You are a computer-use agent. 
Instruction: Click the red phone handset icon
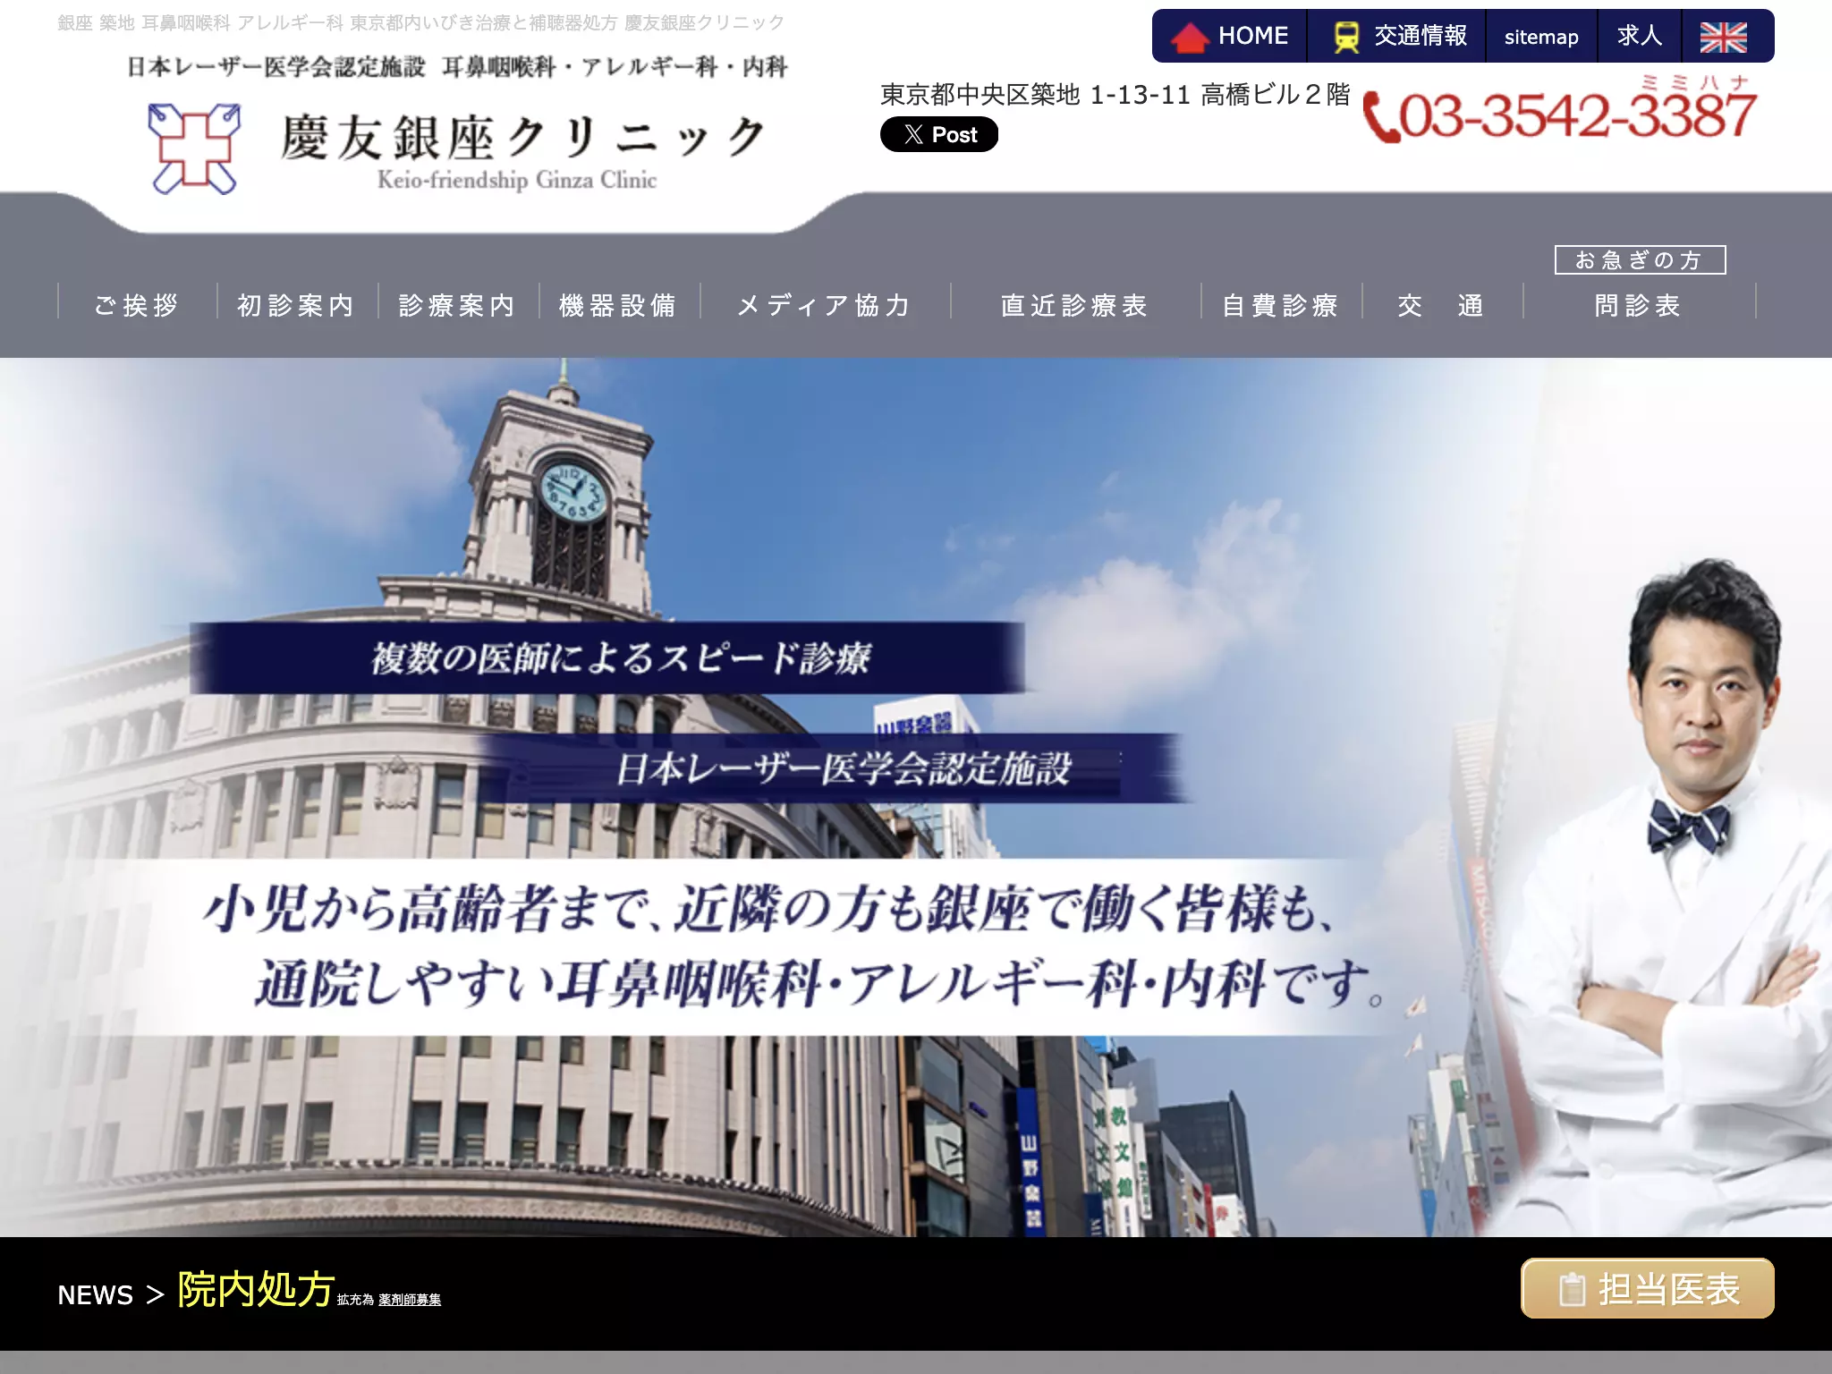[1381, 118]
